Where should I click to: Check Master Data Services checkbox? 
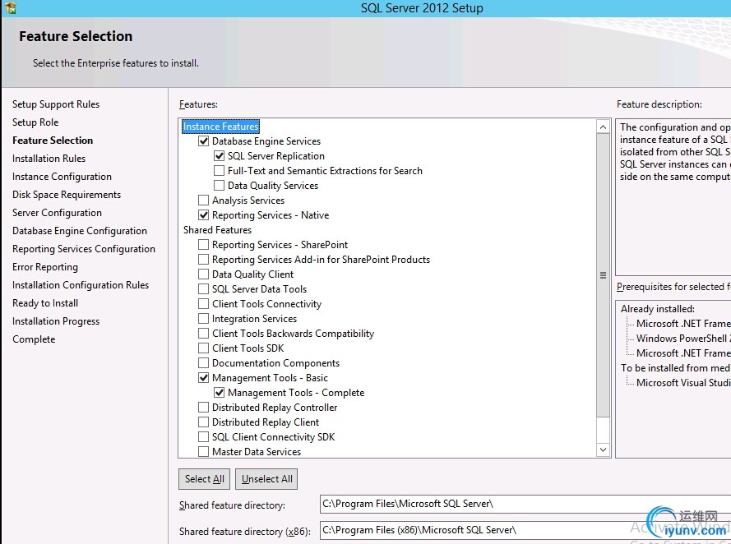pyautogui.click(x=204, y=452)
